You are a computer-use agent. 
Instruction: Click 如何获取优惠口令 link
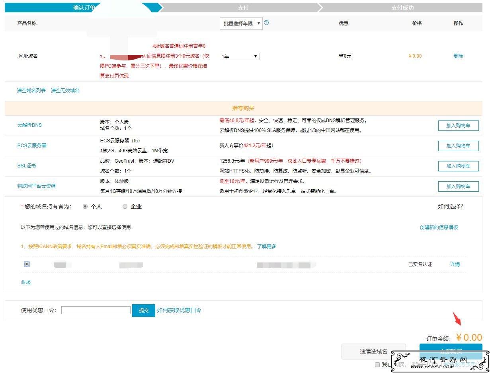point(179,310)
